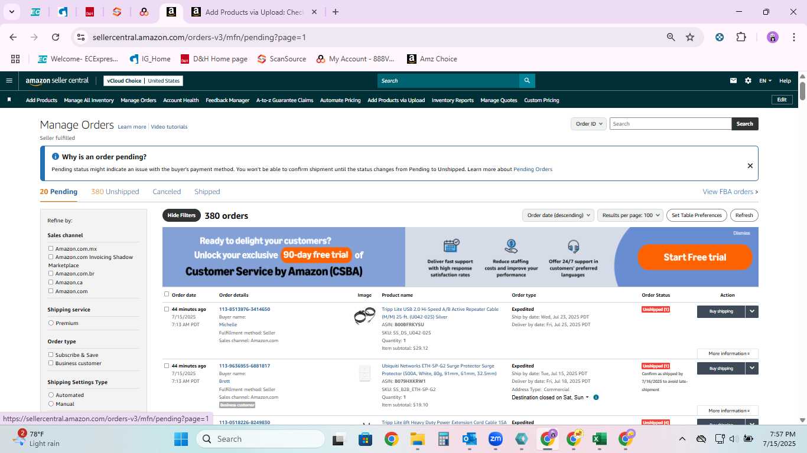This screenshot has height=453, width=807.
Task: Click the Hide Filters button
Action: tap(181, 215)
